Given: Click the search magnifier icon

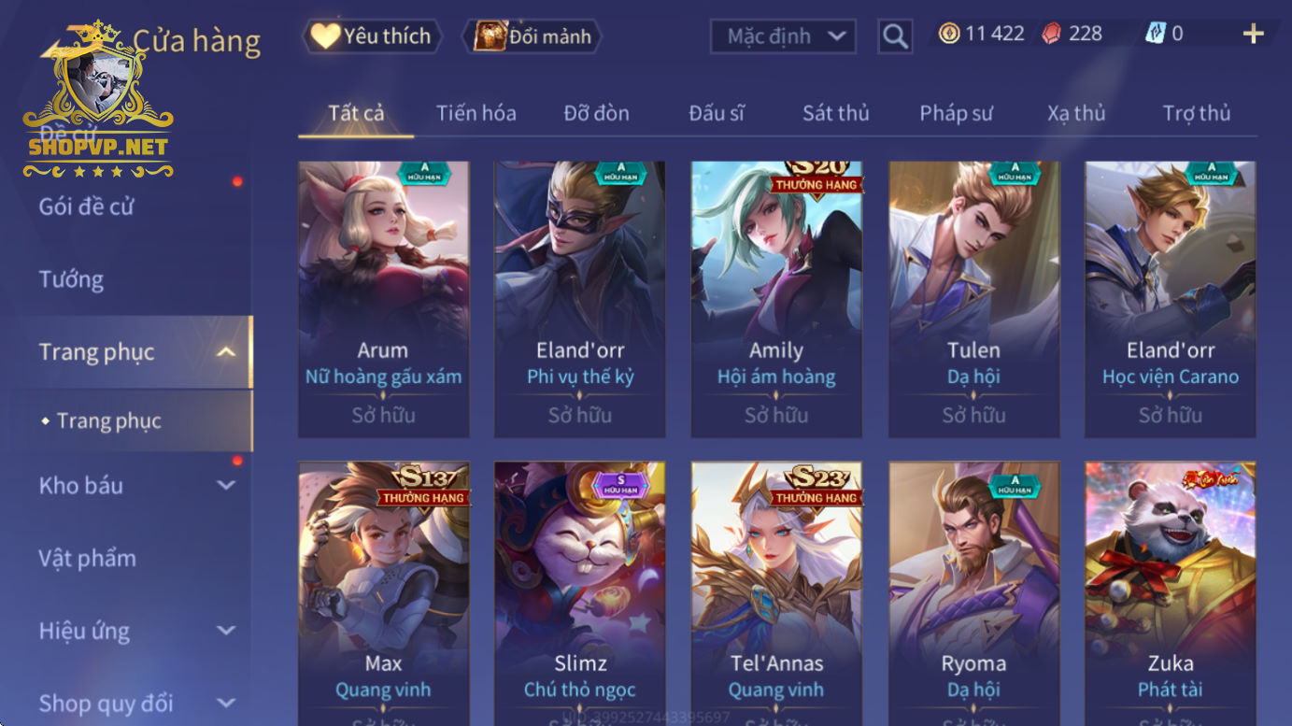Looking at the screenshot, I should (895, 36).
